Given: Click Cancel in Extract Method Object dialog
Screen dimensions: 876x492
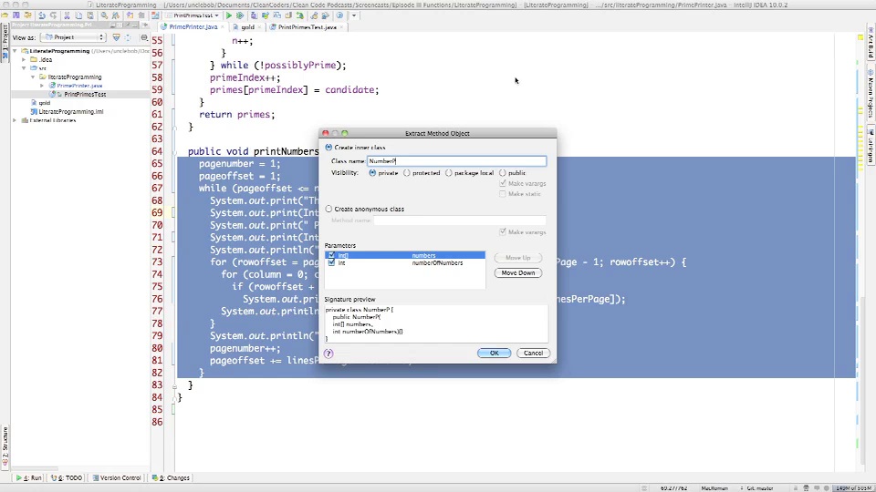Looking at the screenshot, I should coord(533,354).
